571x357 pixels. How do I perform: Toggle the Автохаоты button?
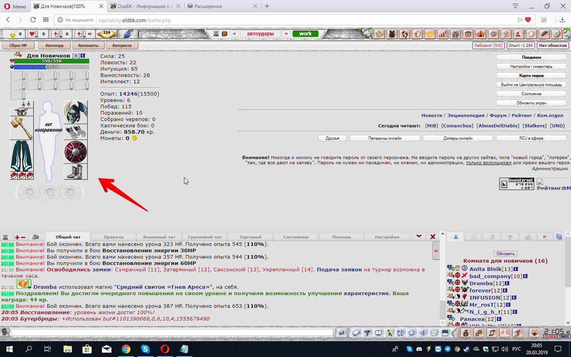(x=88, y=46)
